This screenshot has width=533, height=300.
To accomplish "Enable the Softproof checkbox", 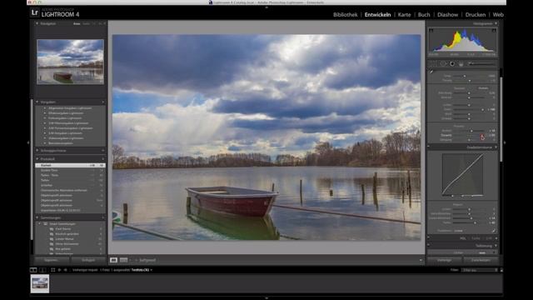I will pos(137,260).
